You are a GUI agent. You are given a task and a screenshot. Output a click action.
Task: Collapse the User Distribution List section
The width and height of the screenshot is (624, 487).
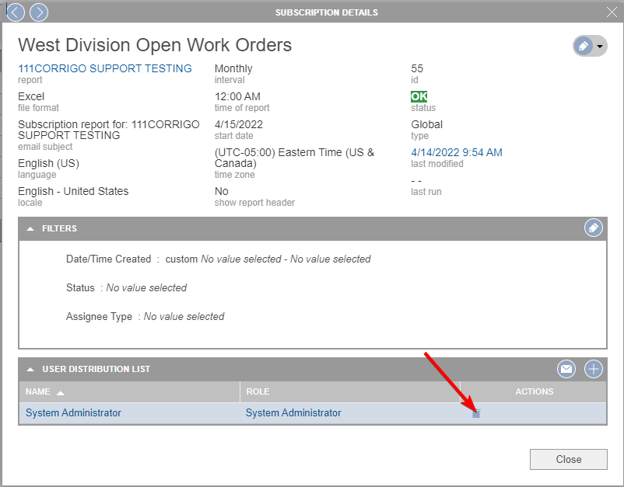(x=30, y=370)
